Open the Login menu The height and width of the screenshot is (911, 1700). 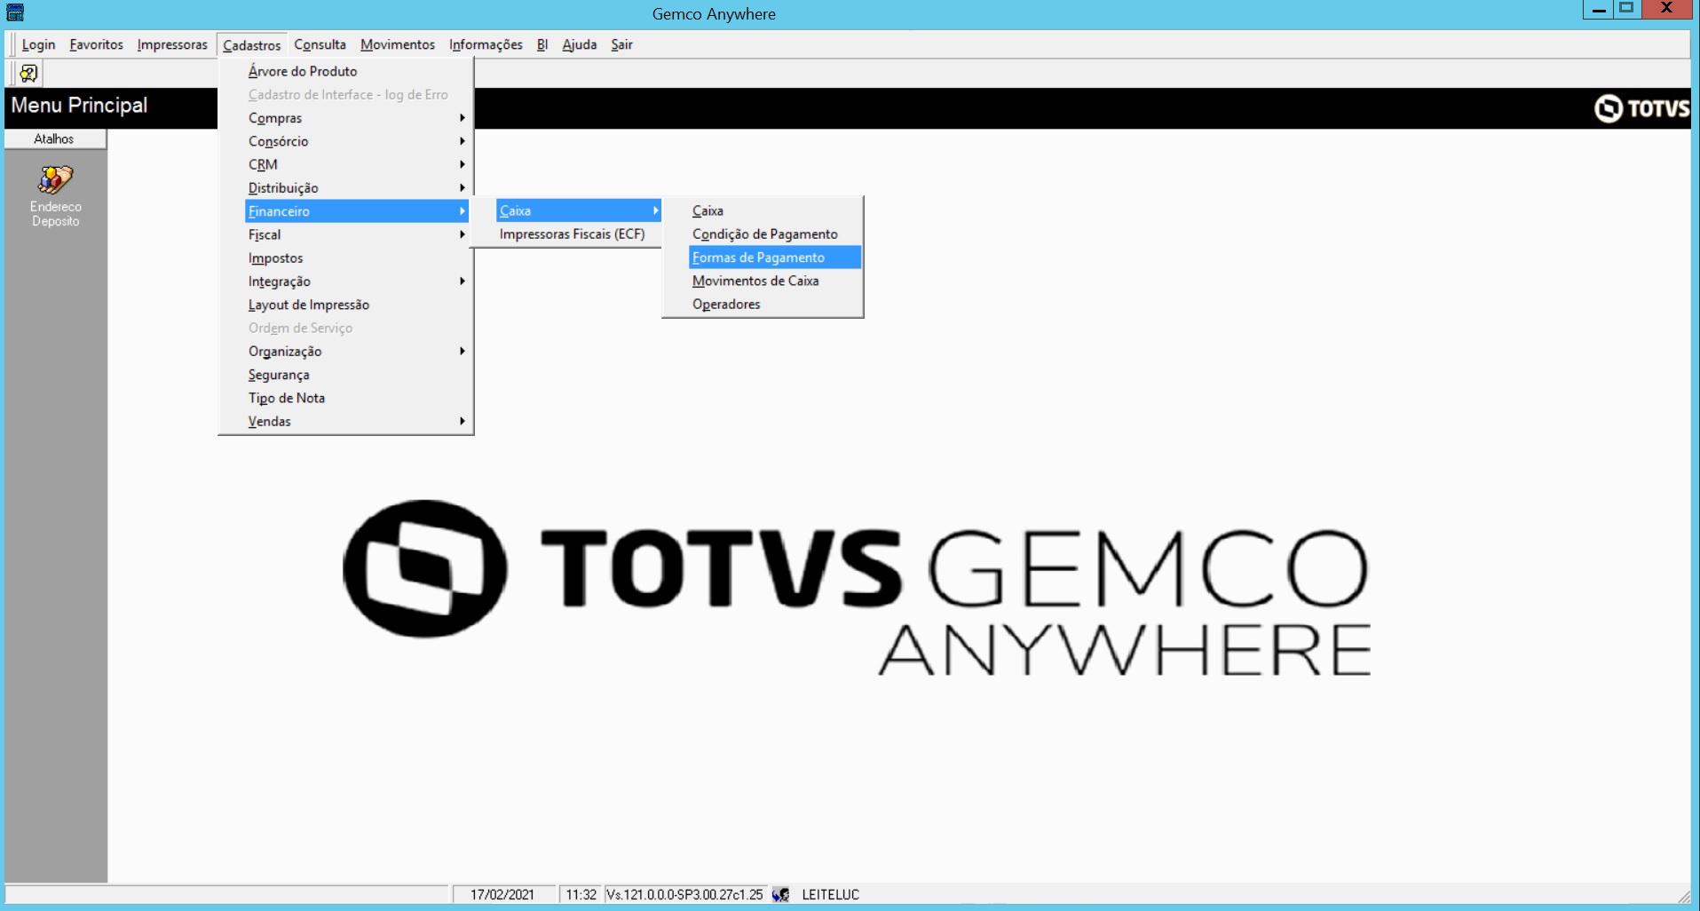click(x=38, y=44)
